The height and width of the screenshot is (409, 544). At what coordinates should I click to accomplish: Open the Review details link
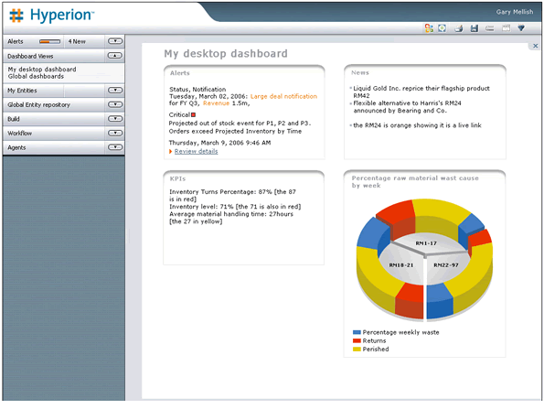click(196, 151)
